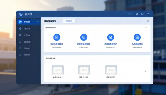The width and height of the screenshot is (166, 95).
Task: Click the caption below the first thumbnail
Action: (57, 77)
